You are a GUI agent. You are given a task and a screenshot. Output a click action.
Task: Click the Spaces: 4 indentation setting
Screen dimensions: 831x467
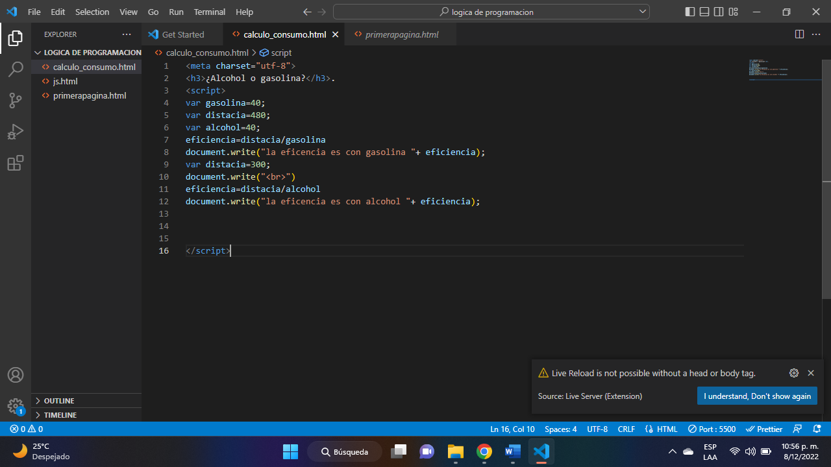point(561,429)
